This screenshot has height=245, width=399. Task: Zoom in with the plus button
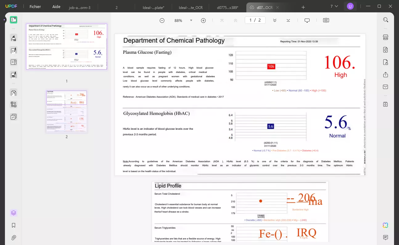pyautogui.click(x=203, y=20)
